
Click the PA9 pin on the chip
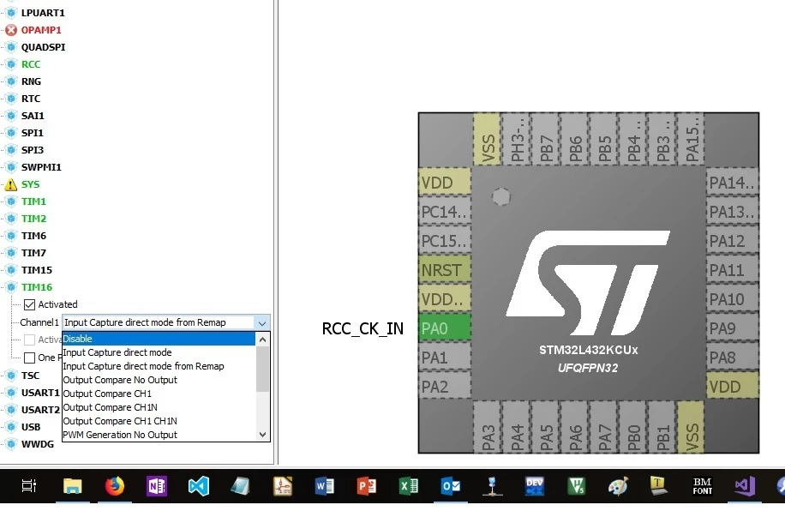[733, 328]
